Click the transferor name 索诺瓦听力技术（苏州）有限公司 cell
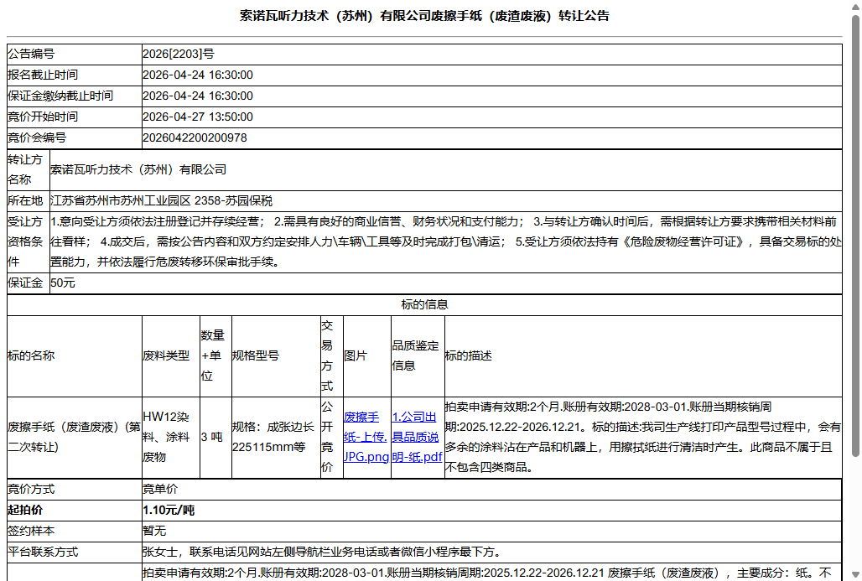 (x=445, y=170)
